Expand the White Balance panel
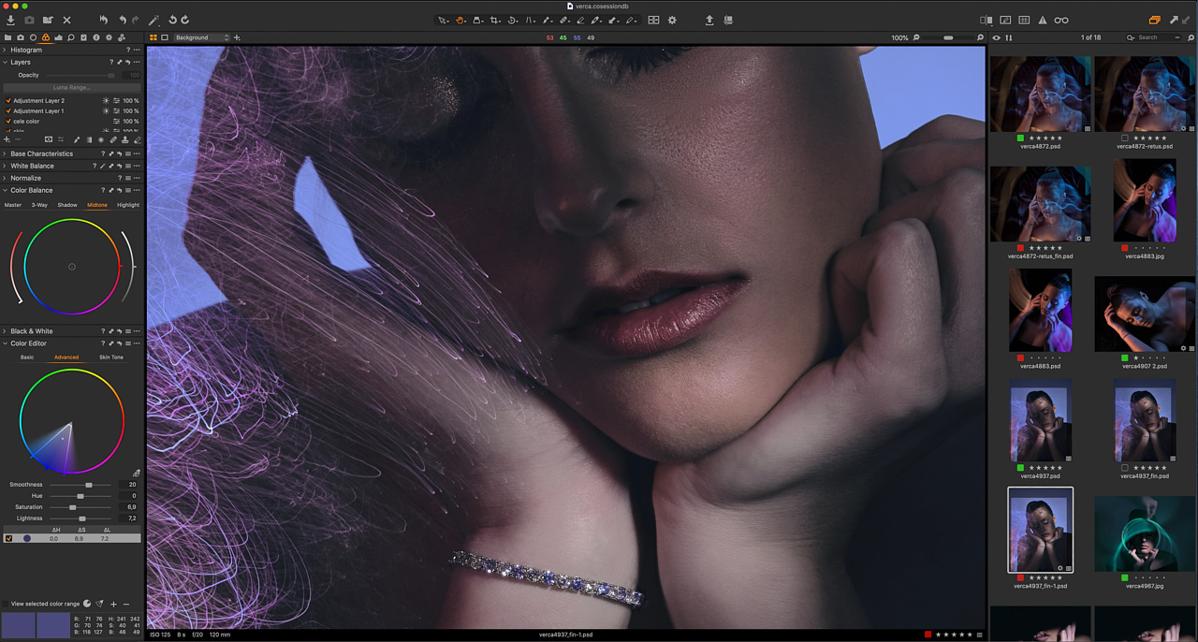 point(5,166)
